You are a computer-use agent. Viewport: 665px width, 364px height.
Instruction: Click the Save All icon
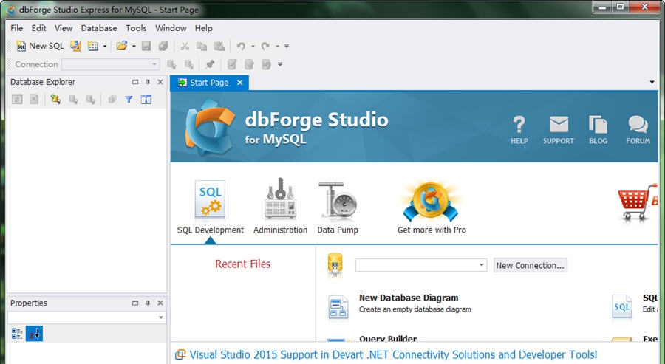pyautogui.click(x=163, y=46)
